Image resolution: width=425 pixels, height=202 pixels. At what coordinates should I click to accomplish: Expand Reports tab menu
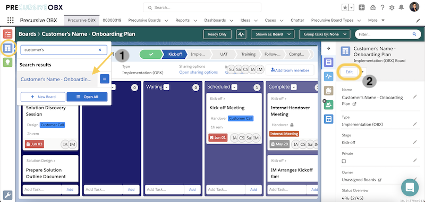(x=195, y=20)
